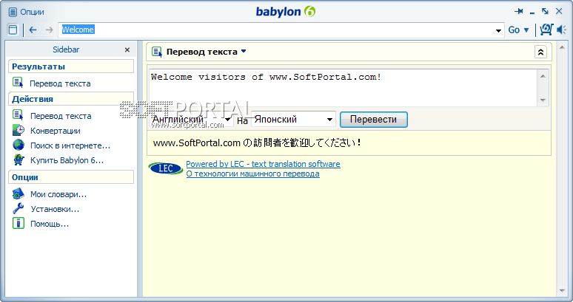
Task: Open Powered by LEC - text translation software link
Action: point(263,164)
